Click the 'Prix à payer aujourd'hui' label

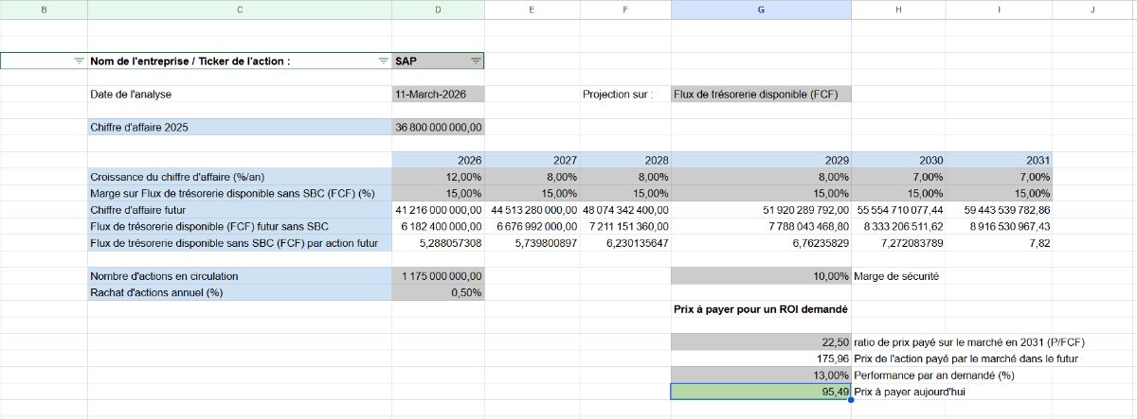click(x=910, y=392)
